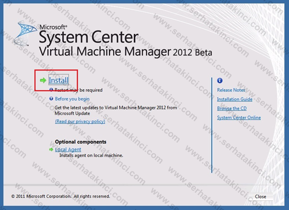Select Browse the CD link
Viewport: 289px width, 210px height.
coord(232,108)
